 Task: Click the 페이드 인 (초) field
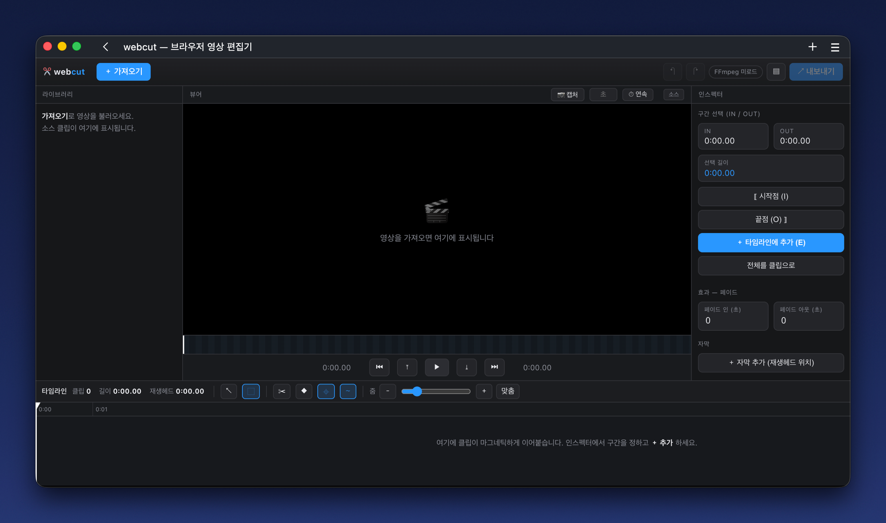point(733,316)
